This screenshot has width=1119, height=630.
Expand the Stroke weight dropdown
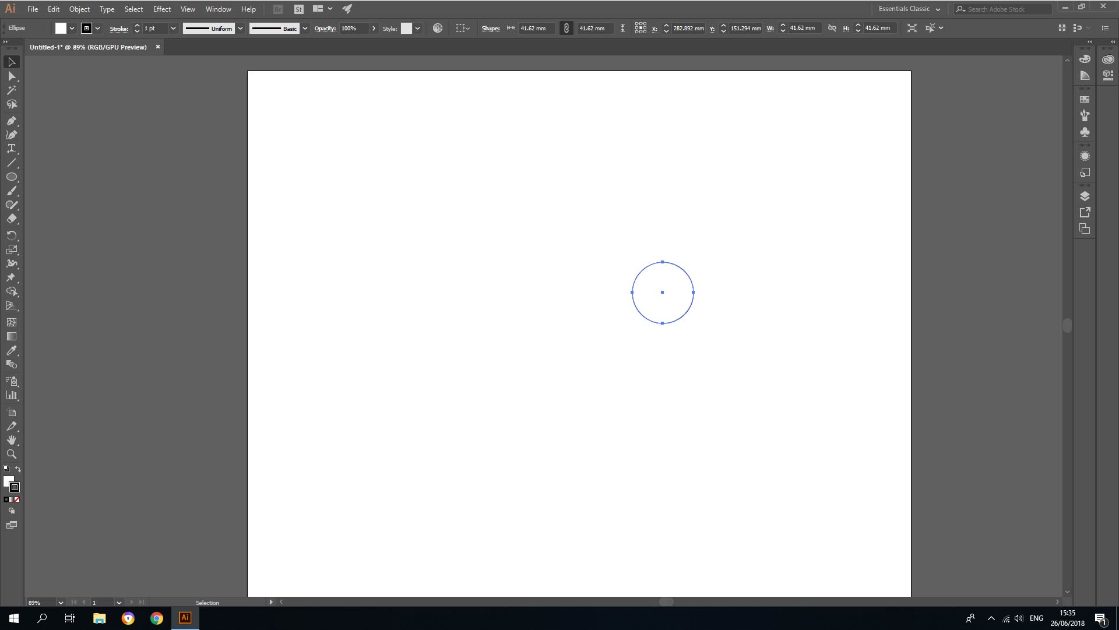(x=173, y=27)
